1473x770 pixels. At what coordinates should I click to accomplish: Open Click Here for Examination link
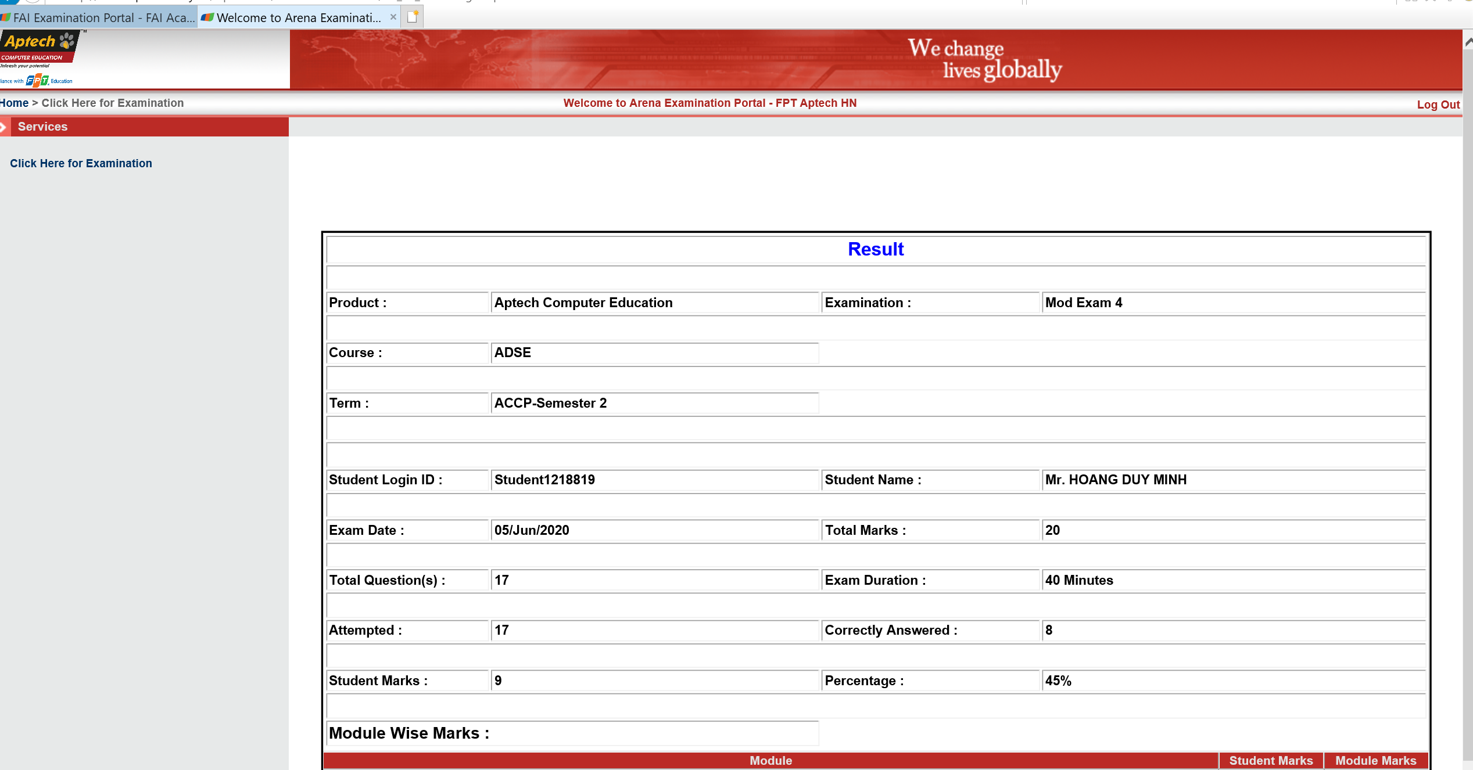[81, 163]
